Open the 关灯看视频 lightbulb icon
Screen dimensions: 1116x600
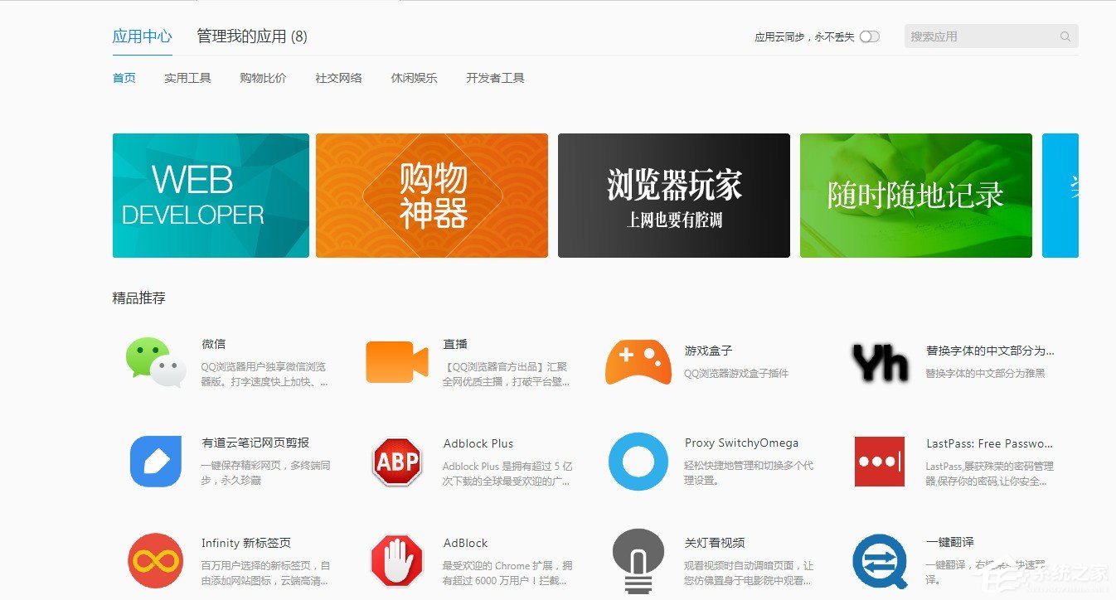coord(637,560)
